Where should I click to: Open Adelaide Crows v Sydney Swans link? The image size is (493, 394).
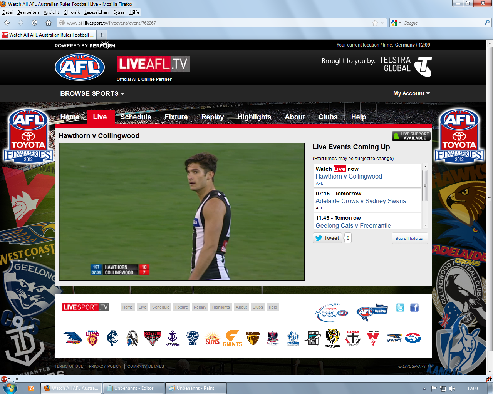pos(361,201)
